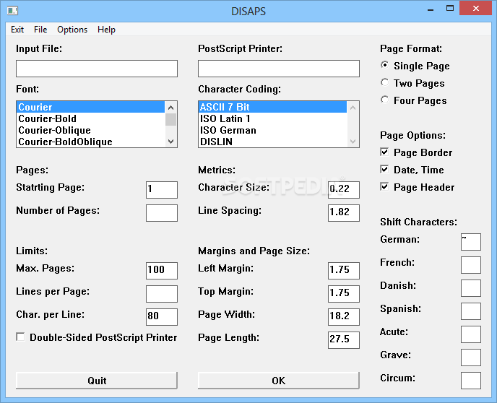Screen dimensions: 497x403
Task: Open the Exit menu
Action: pos(17,30)
